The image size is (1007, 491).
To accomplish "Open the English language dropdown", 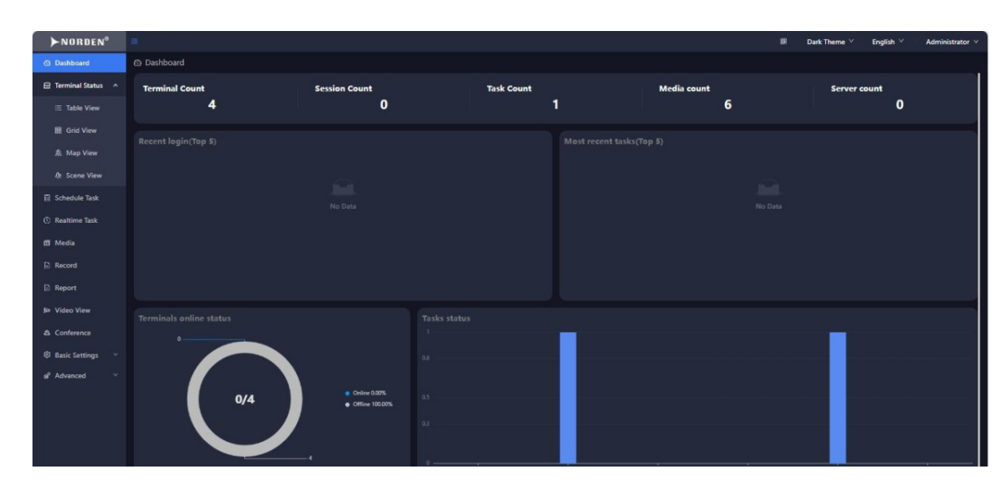I will [x=887, y=42].
